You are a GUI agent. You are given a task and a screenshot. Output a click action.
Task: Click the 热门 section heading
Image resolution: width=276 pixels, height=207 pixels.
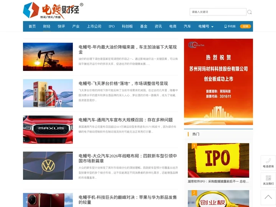click(x=196, y=134)
